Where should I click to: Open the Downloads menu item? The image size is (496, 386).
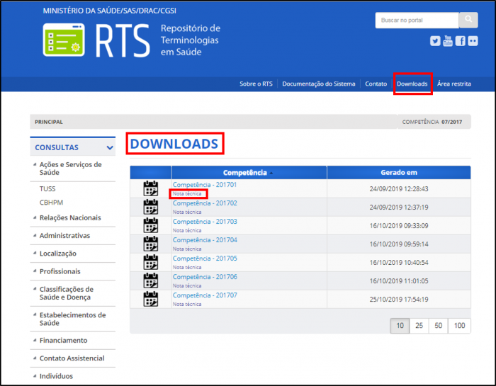[x=412, y=84]
